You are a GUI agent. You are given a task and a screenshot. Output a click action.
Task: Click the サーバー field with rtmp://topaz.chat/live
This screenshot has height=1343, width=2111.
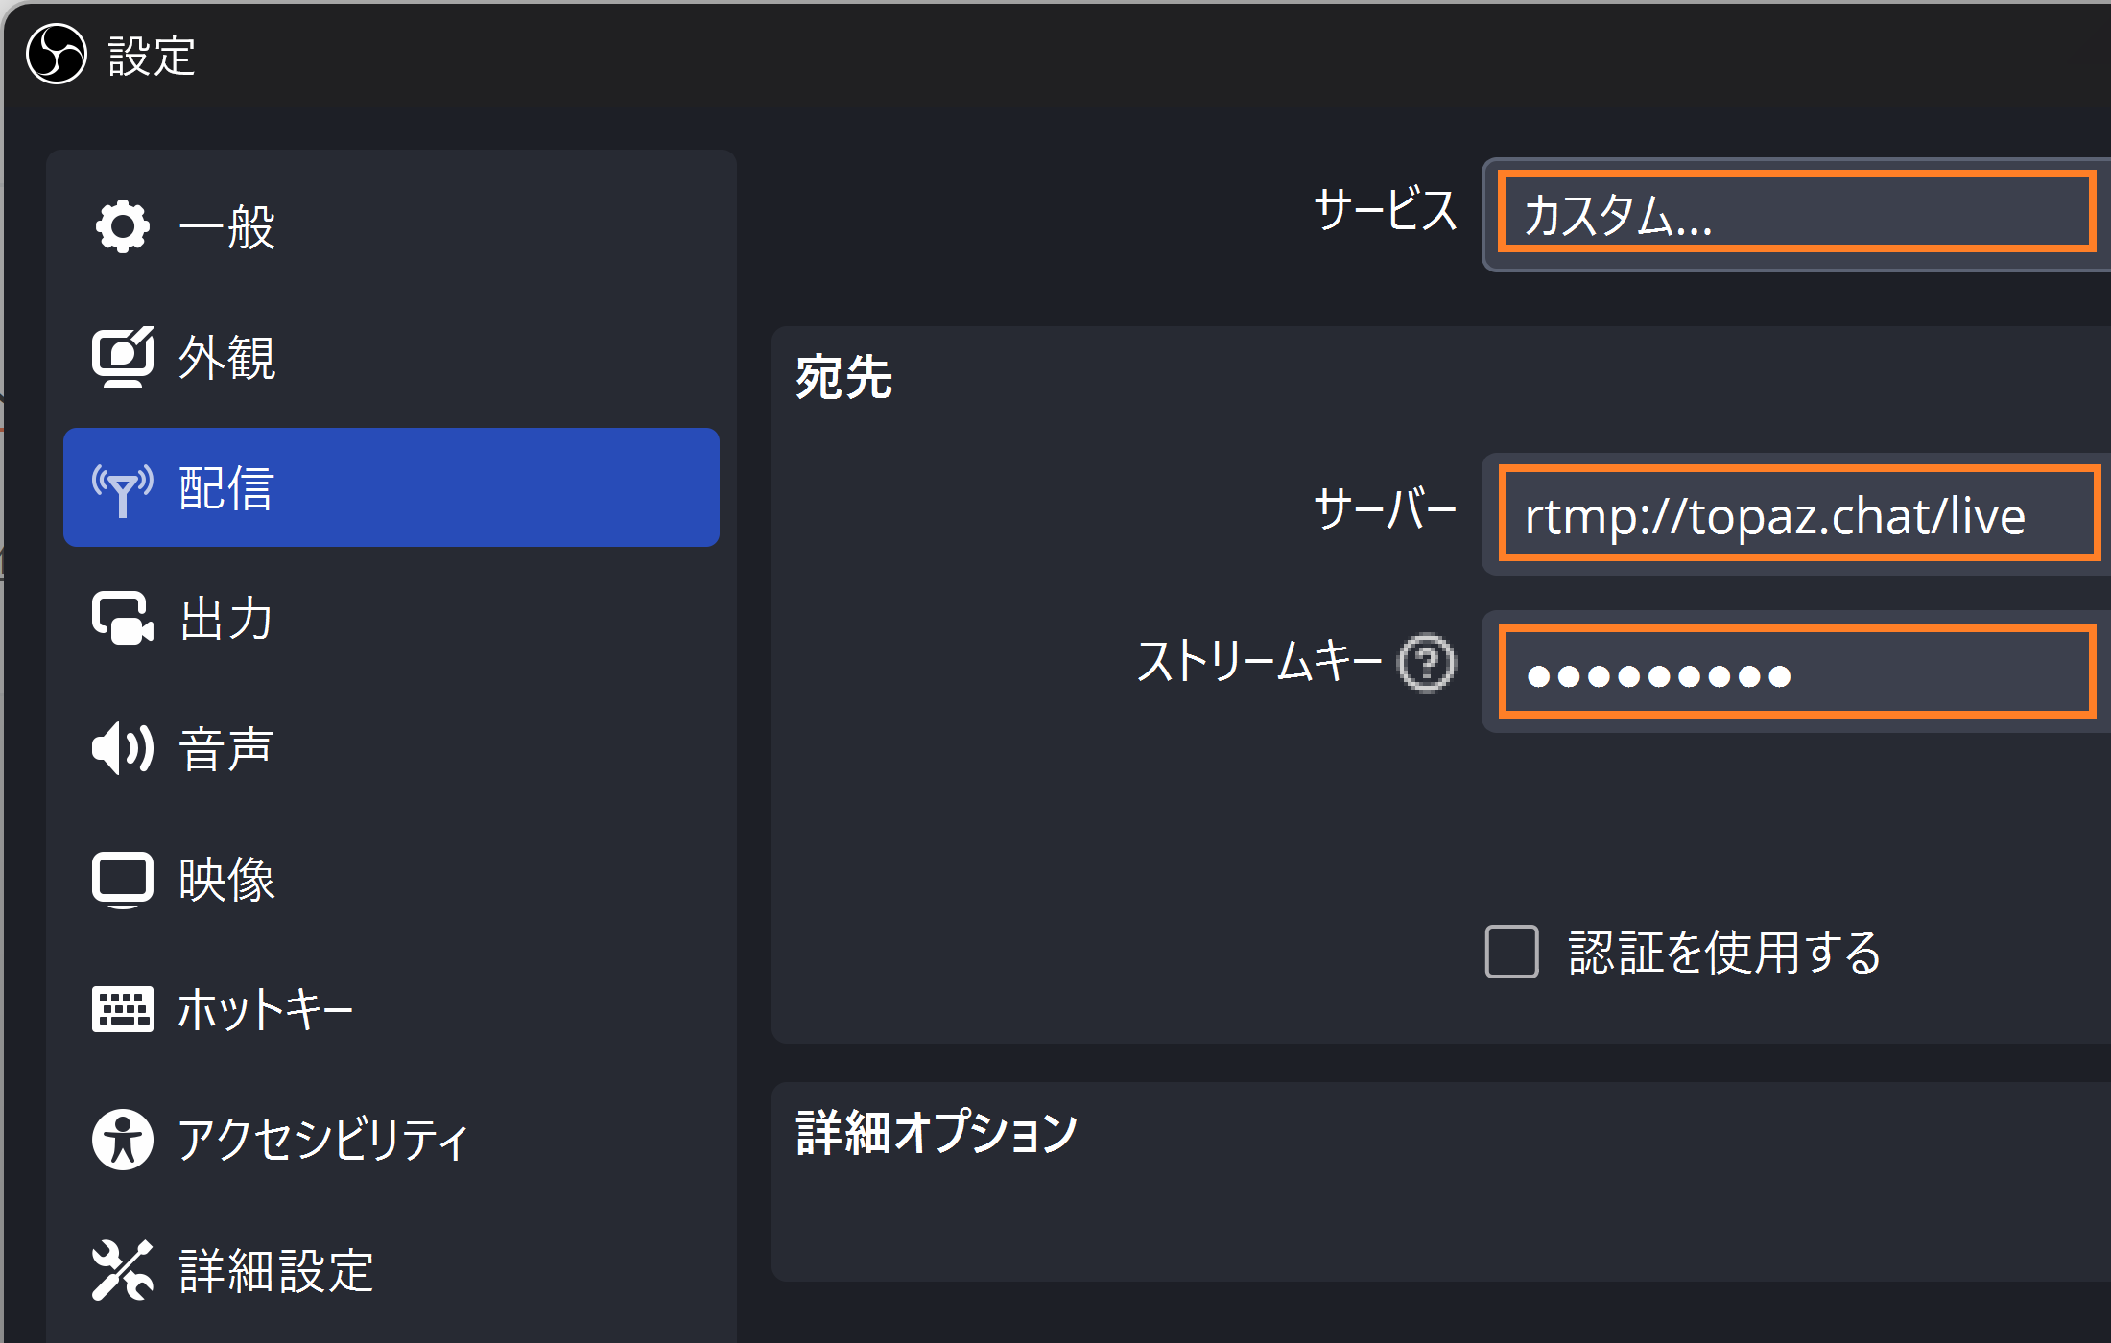(1798, 514)
